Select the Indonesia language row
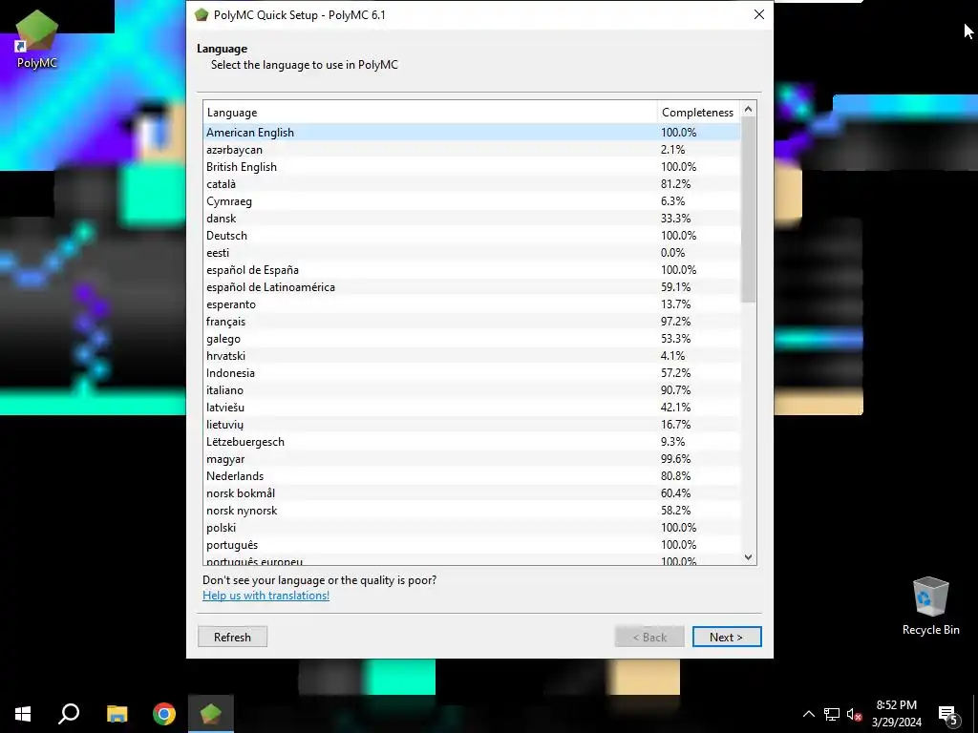Image resolution: width=978 pixels, height=733 pixels. (x=472, y=373)
